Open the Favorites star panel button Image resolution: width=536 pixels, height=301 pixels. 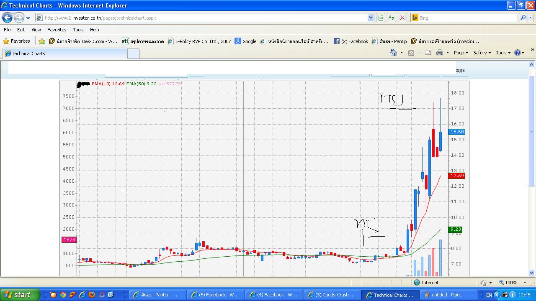coord(17,41)
